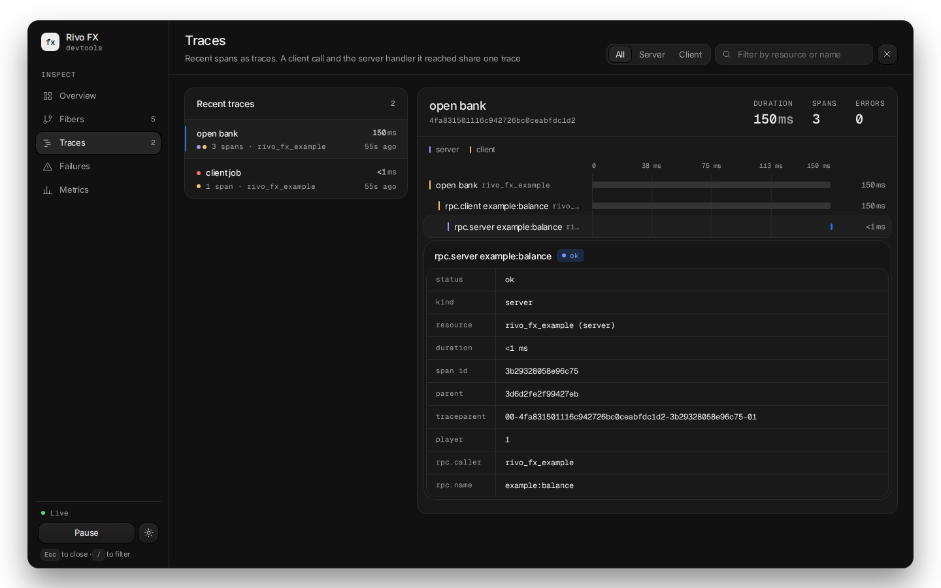Open the Metrics section

click(98, 190)
